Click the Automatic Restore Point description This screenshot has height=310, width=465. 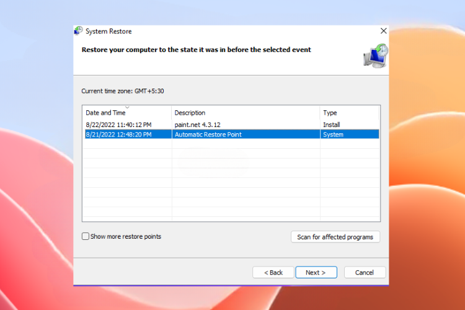208,135
